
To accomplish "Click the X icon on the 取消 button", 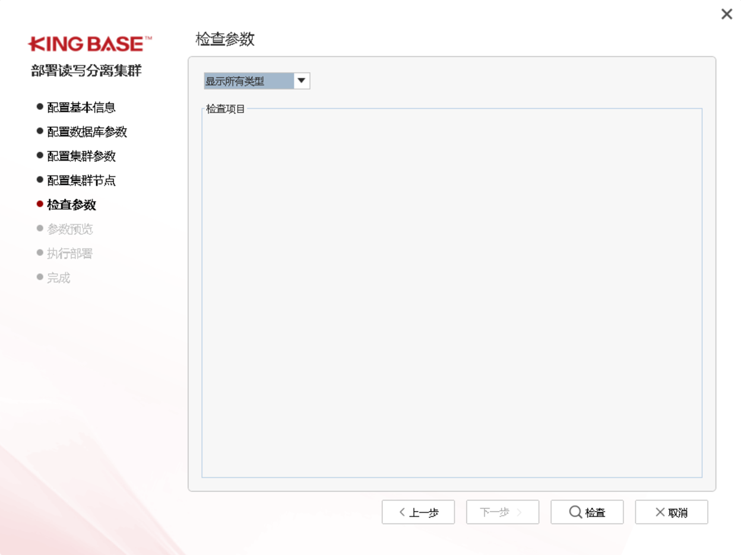I will [x=660, y=512].
